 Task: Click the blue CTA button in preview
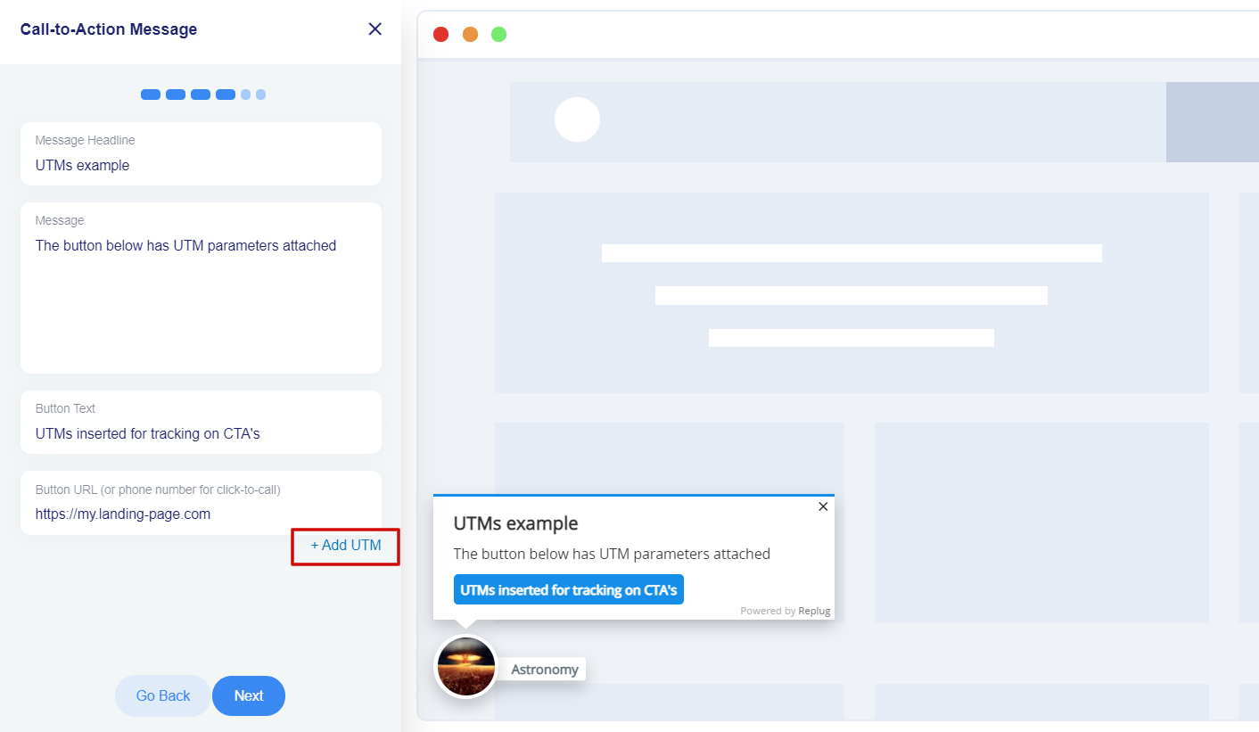(568, 589)
